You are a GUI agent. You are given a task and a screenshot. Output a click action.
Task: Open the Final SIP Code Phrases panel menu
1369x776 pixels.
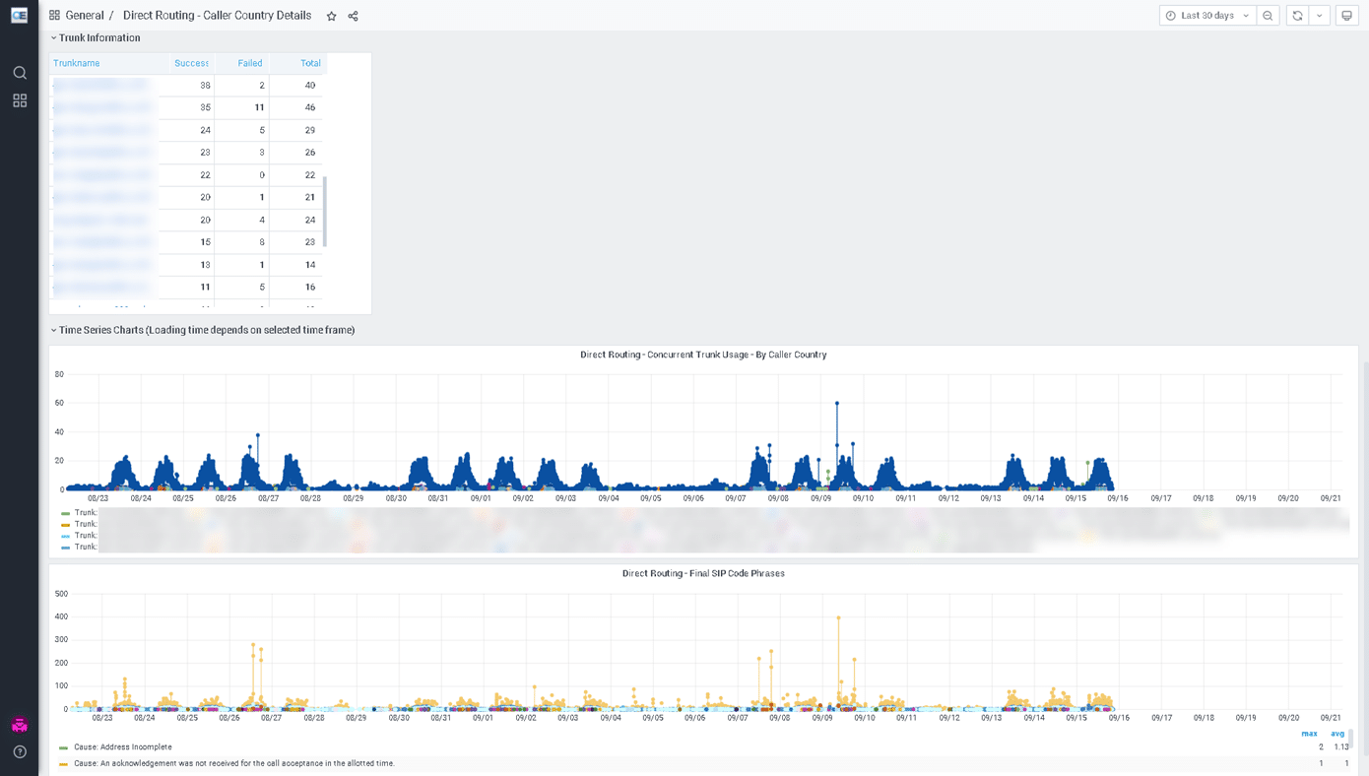click(703, 573)
